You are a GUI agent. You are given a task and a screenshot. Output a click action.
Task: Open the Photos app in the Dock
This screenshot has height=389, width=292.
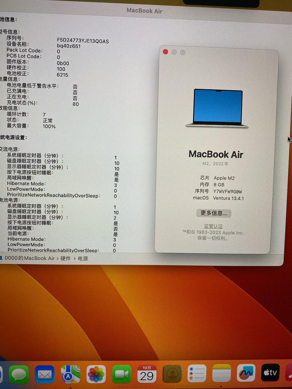tap(96, 374)
